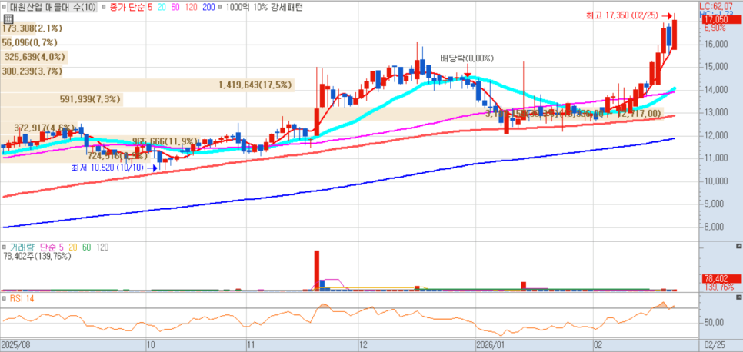
Task: Click the 거래량 volume indicator label
Action: pos(23,247)
